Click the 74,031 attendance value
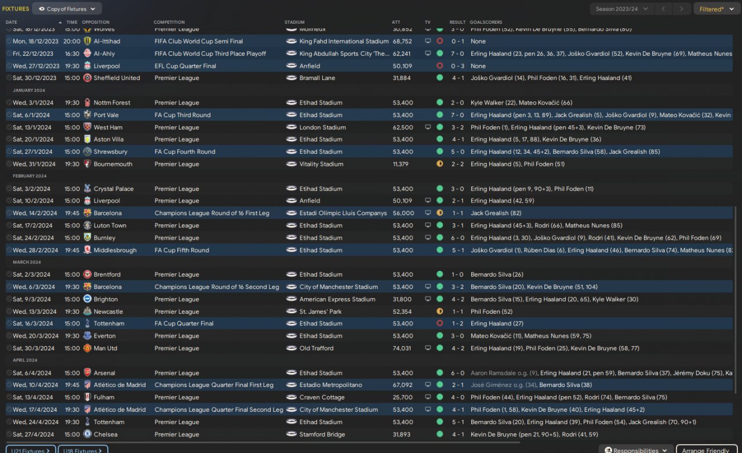Image resolution: width=742 pixels, height=453 pixels. (402, 348)
